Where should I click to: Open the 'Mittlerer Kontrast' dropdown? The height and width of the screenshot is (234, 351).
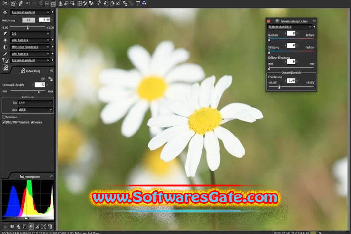(x=30, y=47)
